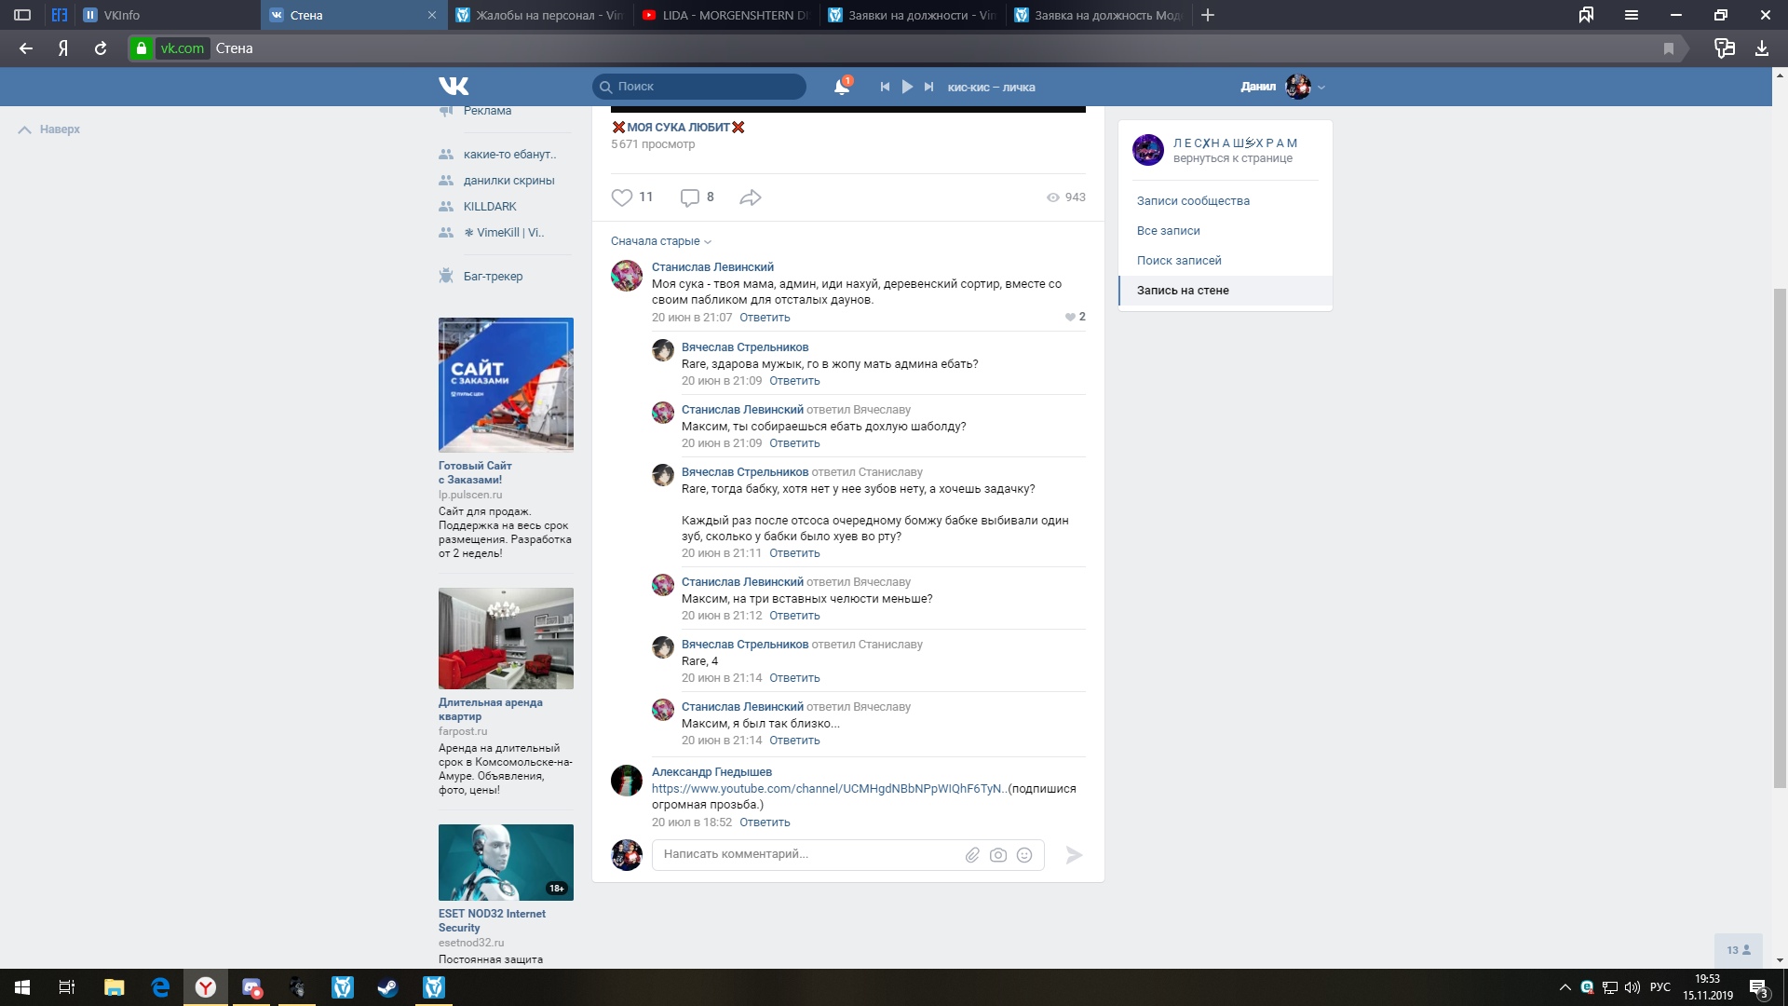Reload the page in browser toolbar
This screenshot has height=1006, width=1788.
pyautogui.click(x=101, y=48)
